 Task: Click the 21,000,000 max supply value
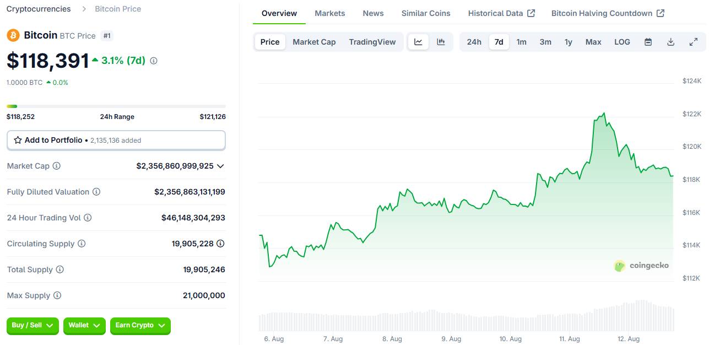pyautogui.click(x=204, y=295)
